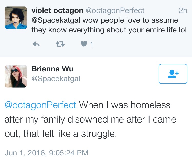Click the like count number 1
192x157 pixels.
pos(92,45)
